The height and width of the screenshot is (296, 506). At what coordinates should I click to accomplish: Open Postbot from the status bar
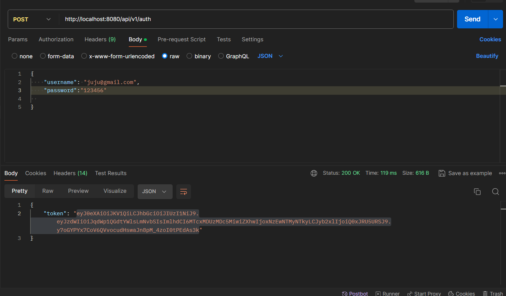coord(355,293)
